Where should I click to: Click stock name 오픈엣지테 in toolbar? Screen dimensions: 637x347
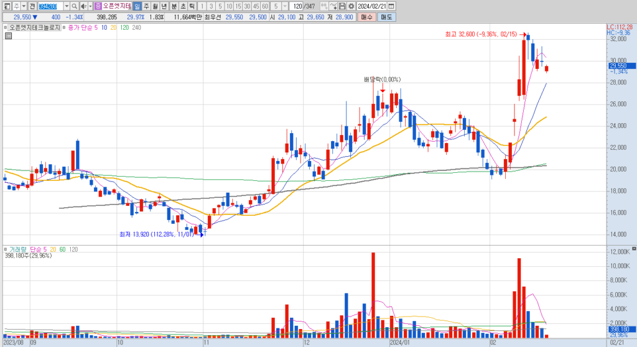[117, 6]
